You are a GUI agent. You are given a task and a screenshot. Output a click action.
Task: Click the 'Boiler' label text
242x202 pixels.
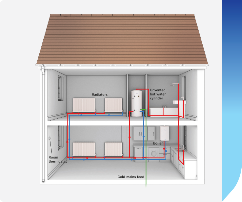pos(158,143)
